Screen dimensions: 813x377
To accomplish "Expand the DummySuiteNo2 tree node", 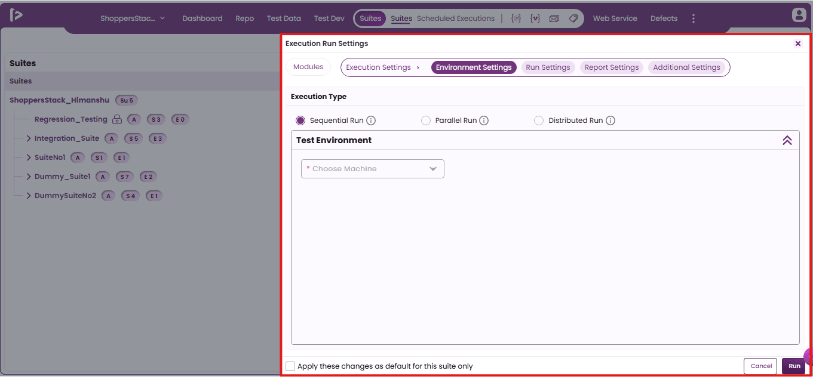I will pos(29,196).
